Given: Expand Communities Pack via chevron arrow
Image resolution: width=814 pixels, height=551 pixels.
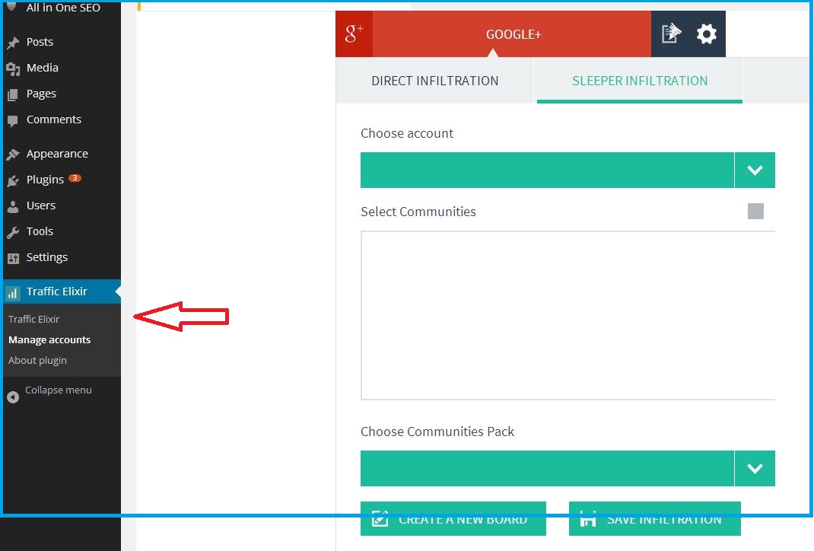Looking at the screenshot, I should (x=755, y=469).
